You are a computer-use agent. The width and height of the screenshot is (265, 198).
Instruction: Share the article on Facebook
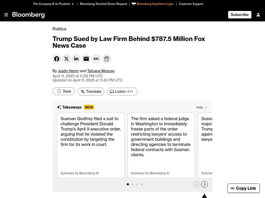57,59
